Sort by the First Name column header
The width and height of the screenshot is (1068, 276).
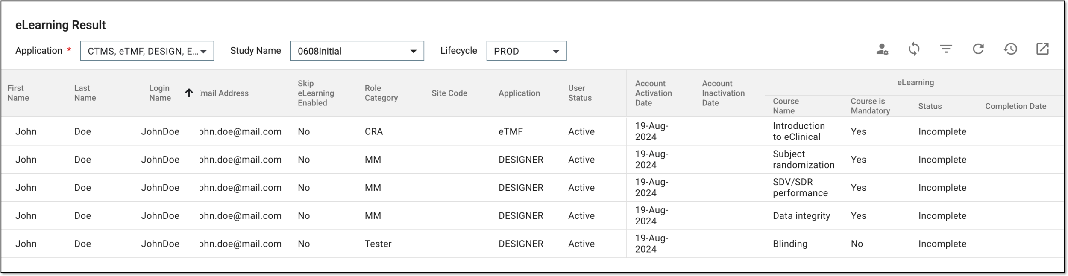coord(18,93)
